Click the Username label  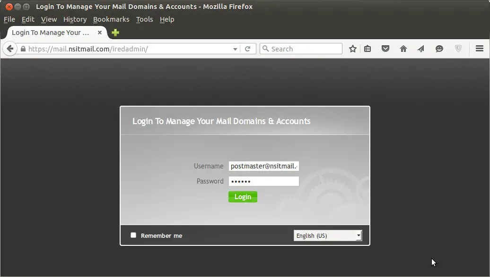[209, 166]
